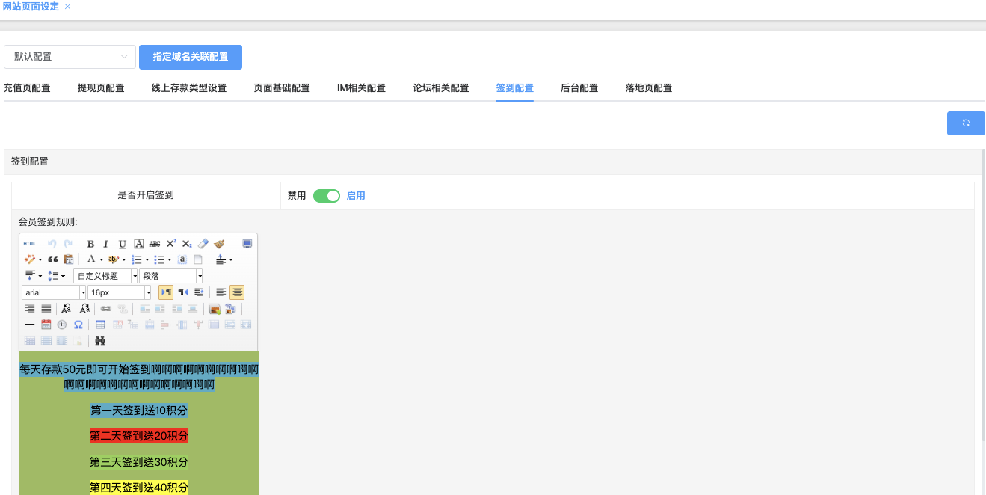Screen dimensions: 986x495
Task: Click the strikethrough text icon
Action: (x=155, y=244)
